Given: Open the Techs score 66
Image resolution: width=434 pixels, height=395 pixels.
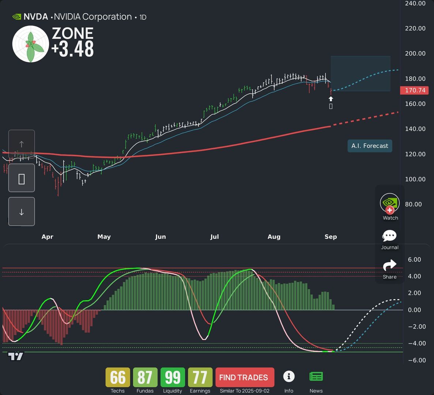Looking at the screenshot, I should 118,377.
